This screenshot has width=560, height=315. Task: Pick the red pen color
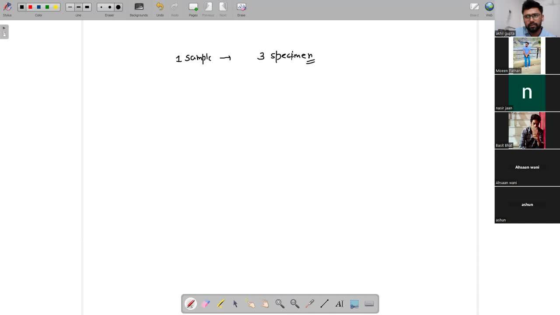[x=30, y=7]
